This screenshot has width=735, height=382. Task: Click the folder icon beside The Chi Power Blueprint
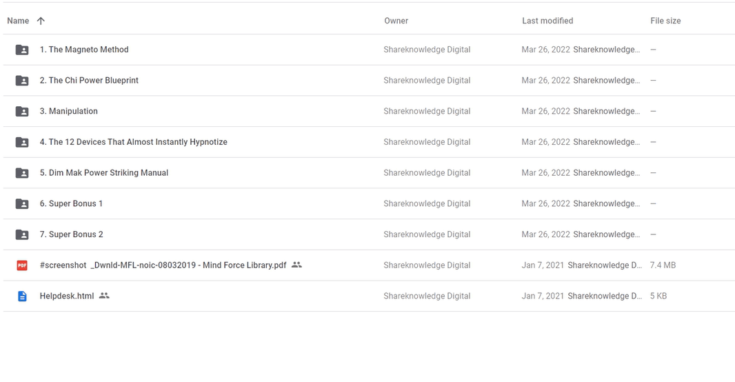click(22, 81)
